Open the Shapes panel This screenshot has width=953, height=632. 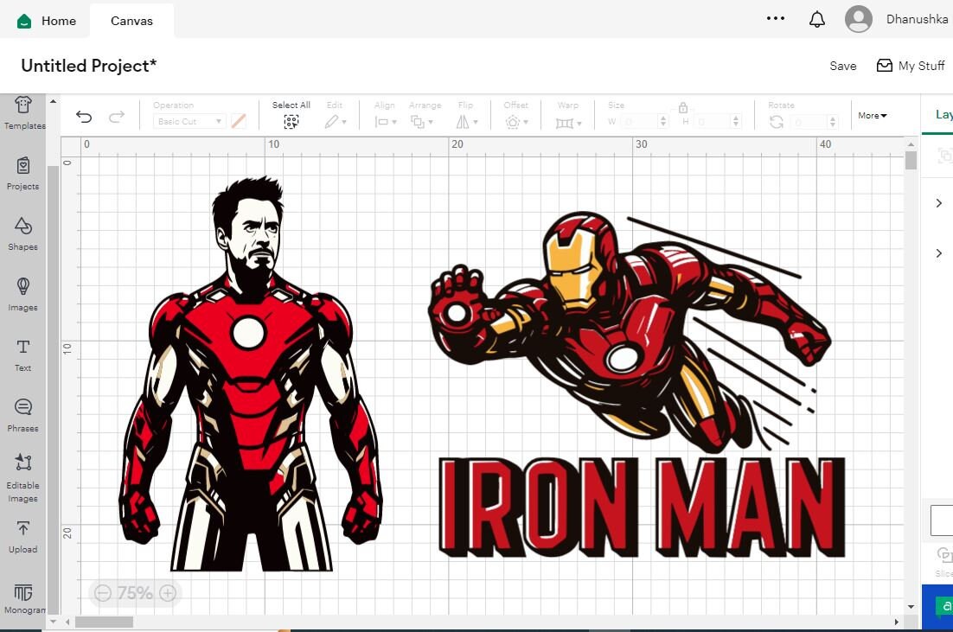point(22,233)
